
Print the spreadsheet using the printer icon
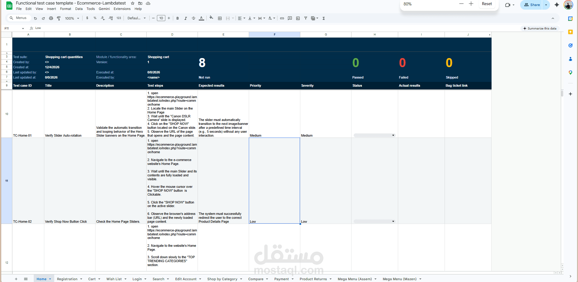coord(51,18)
